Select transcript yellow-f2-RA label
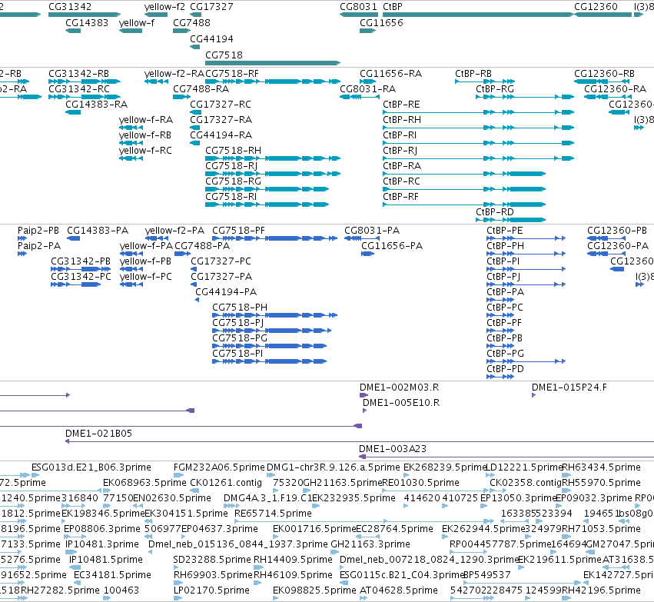654x602 pixels. coord(174,74)
